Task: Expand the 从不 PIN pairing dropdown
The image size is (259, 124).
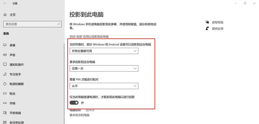Action: click(x=104, y=86)
